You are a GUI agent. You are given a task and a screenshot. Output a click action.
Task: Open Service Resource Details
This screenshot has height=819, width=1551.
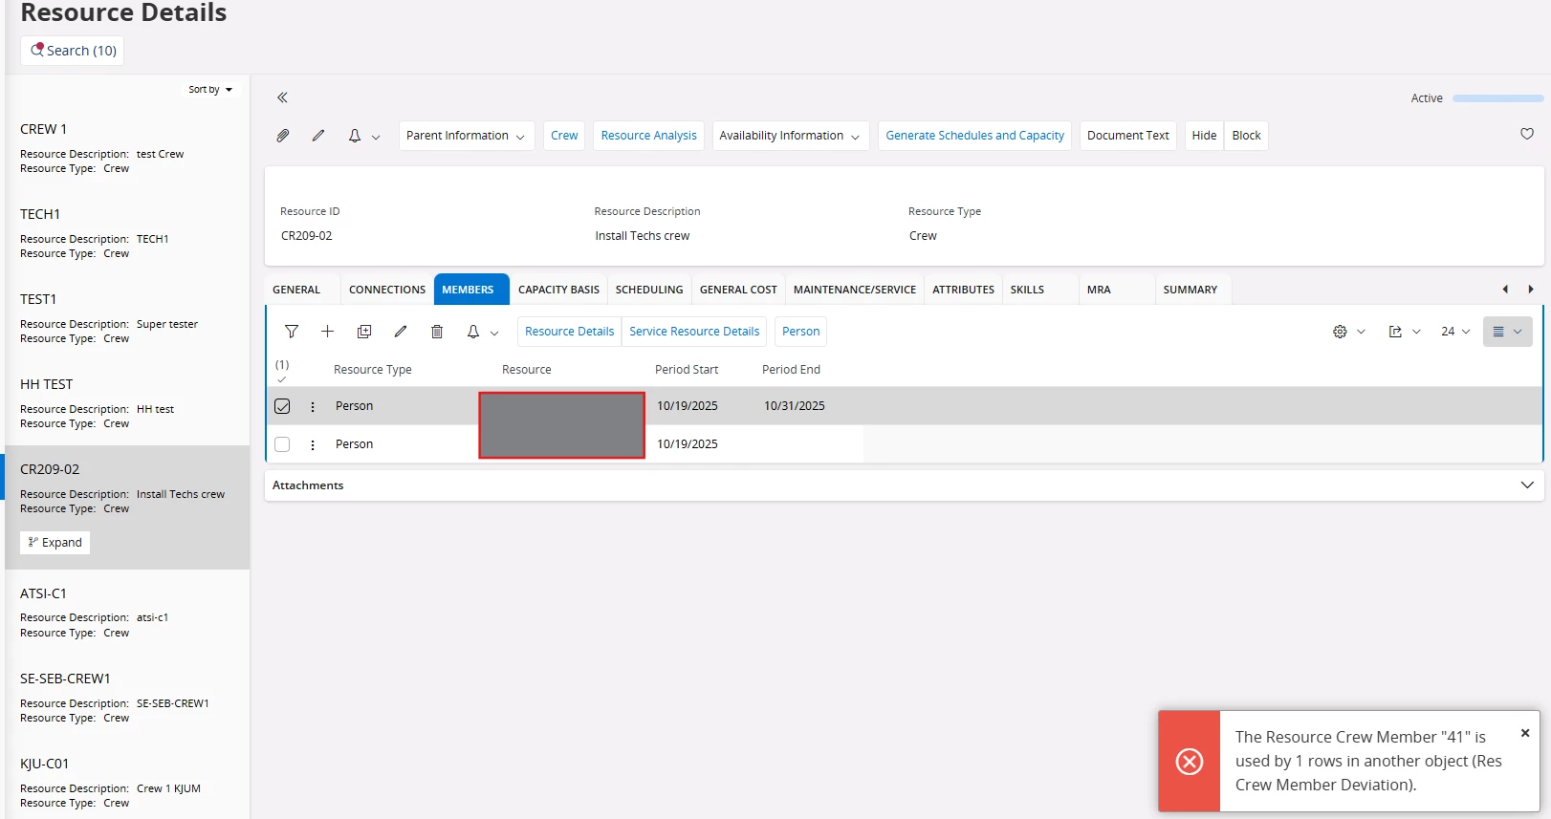click(x=694, y=332)
